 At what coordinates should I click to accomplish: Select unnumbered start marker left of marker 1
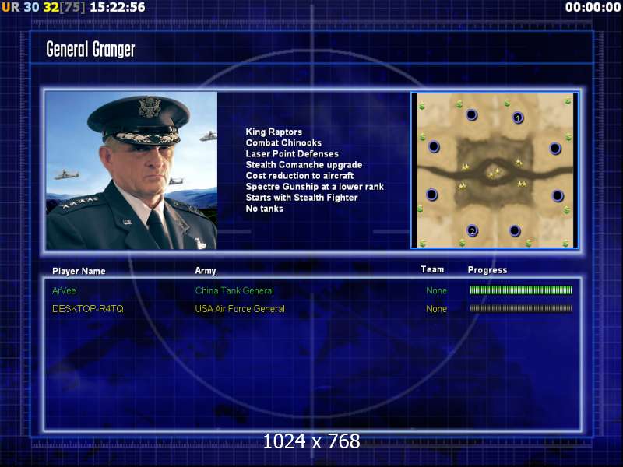click(472, 114)
